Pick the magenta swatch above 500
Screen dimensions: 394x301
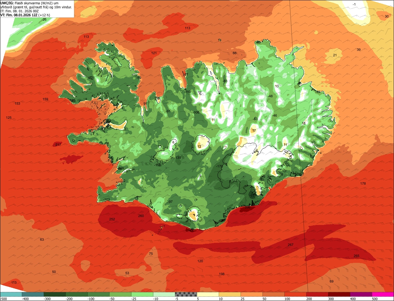coord(383,295)
